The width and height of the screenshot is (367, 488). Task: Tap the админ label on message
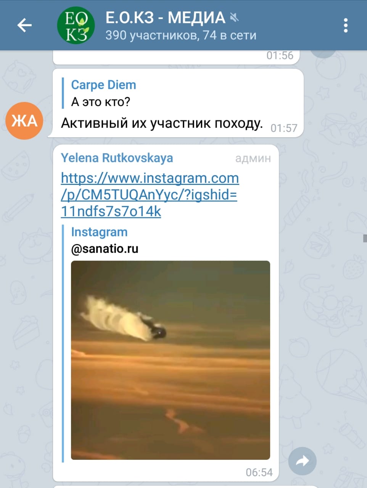[253, 158]
